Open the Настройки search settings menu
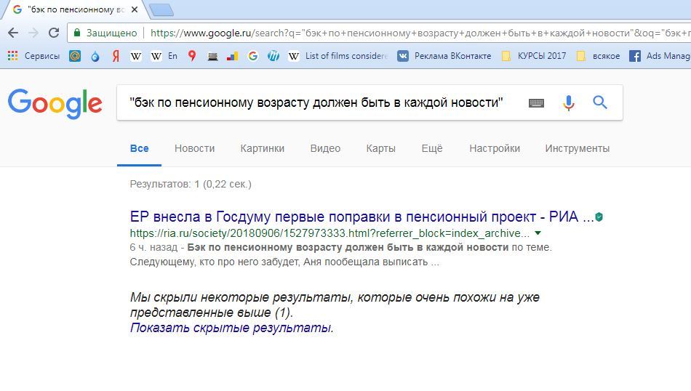 [x=494, y=148]
